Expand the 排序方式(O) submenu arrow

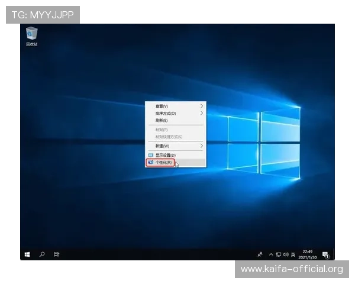202,113
